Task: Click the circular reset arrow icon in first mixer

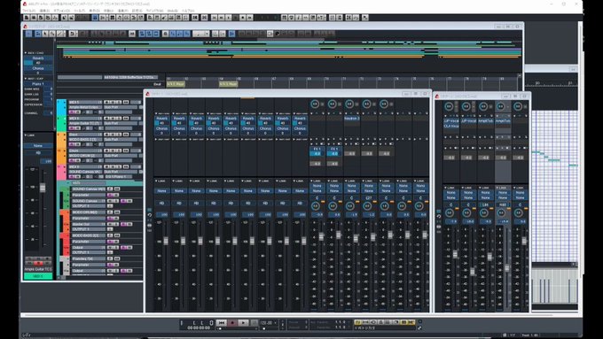Action: (x=150, y=215)
